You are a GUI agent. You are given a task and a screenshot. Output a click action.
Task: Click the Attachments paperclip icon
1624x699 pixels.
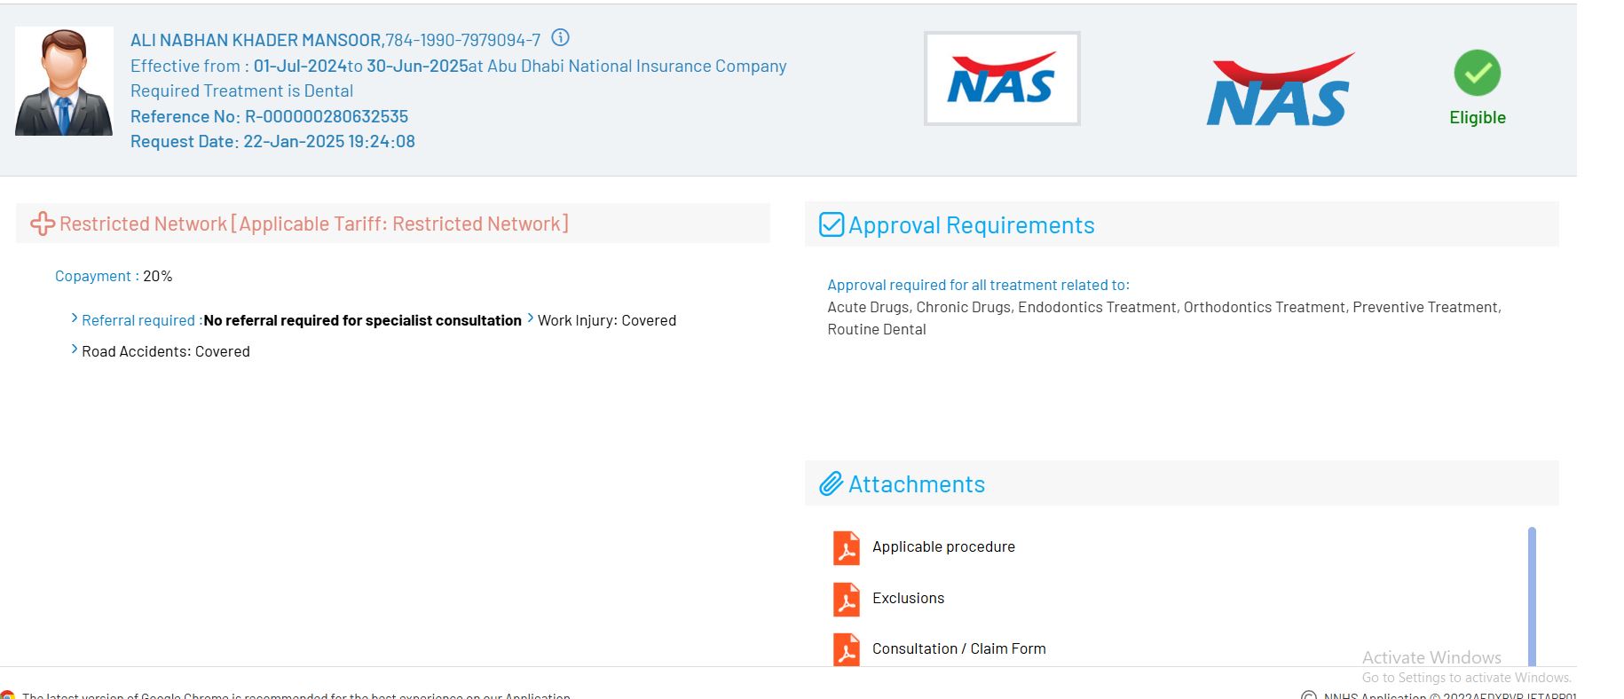[831, 484]
